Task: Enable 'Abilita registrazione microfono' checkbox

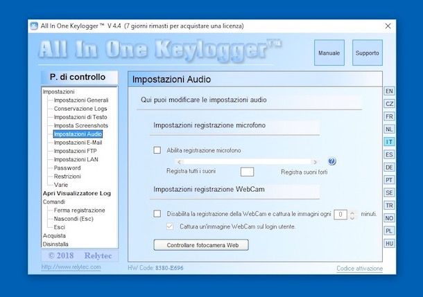Action: (x=157, y=150)
